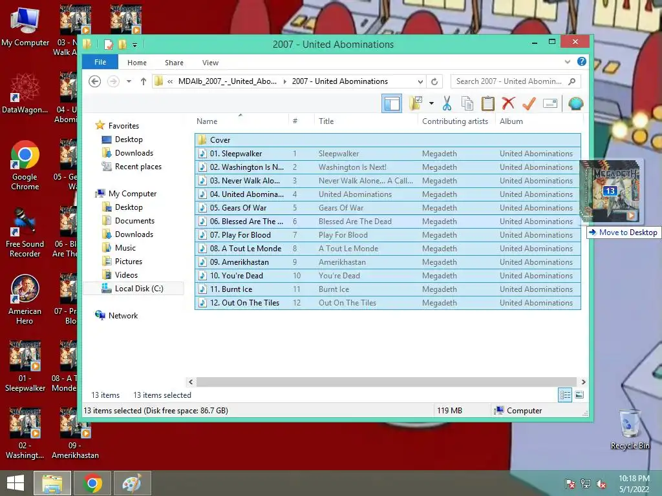
Task: Open Google Chrome from the taskbar
Action: tap(92, 483)
